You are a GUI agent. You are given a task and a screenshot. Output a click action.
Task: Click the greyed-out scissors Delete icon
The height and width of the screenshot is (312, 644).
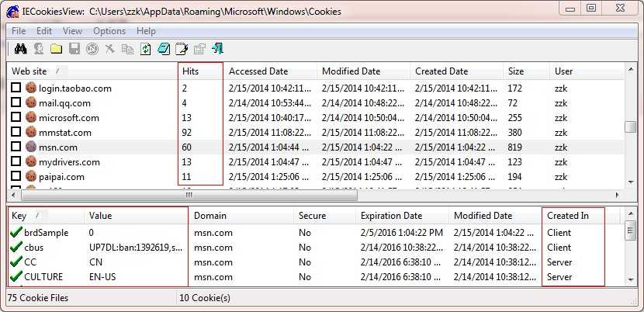109,49
